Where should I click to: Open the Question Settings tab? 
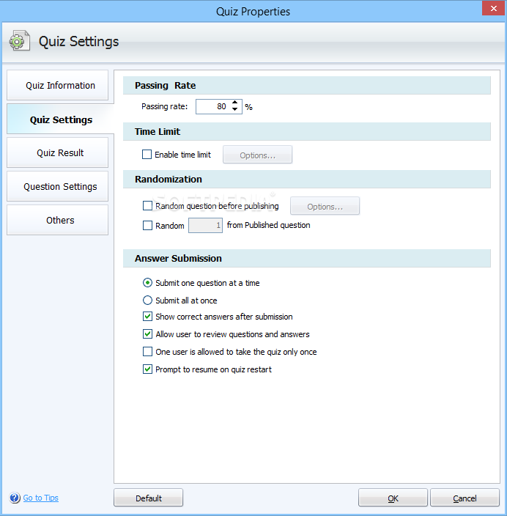[x=58, y=187]
